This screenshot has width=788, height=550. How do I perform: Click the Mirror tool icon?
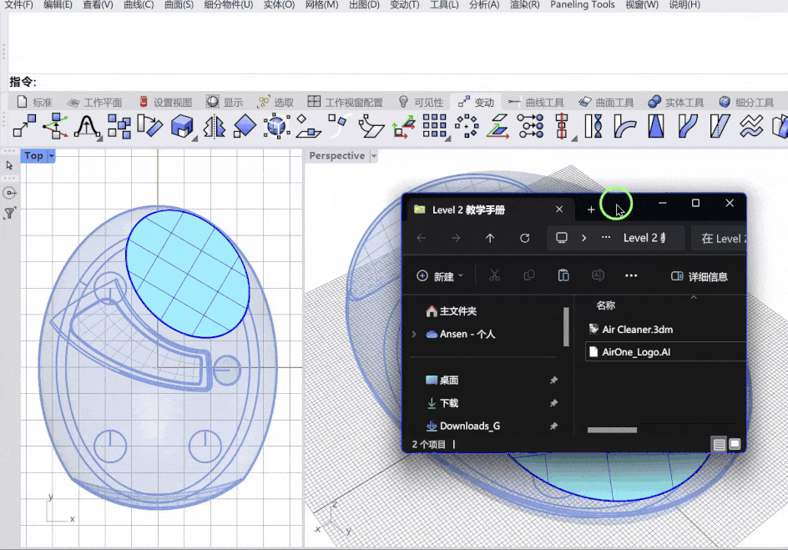pos(215,126)
